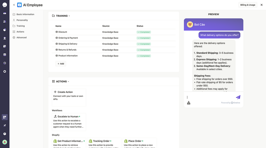Click the send paper plane icon
The height and width of the screenshot is (148, 266).
(x=238, y=97)
